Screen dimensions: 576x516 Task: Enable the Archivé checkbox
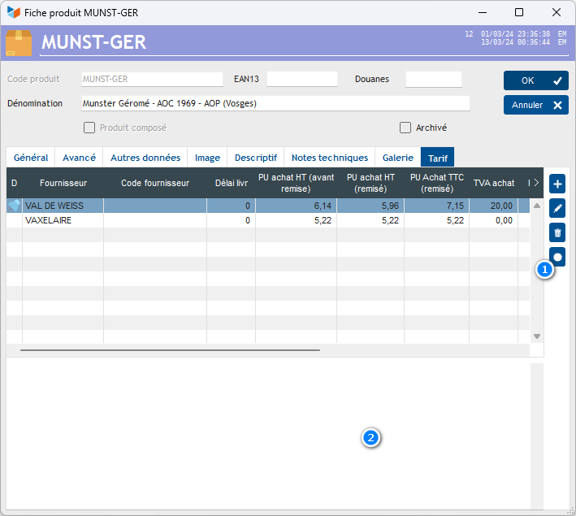[405, 128]
